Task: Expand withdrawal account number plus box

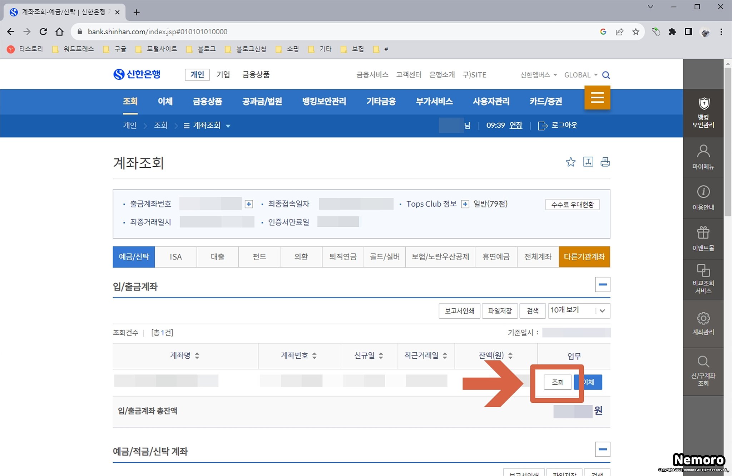Action: 249,204
